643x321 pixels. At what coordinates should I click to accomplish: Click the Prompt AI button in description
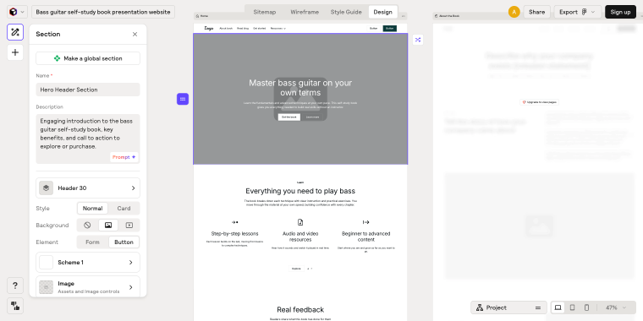point(124,157)
